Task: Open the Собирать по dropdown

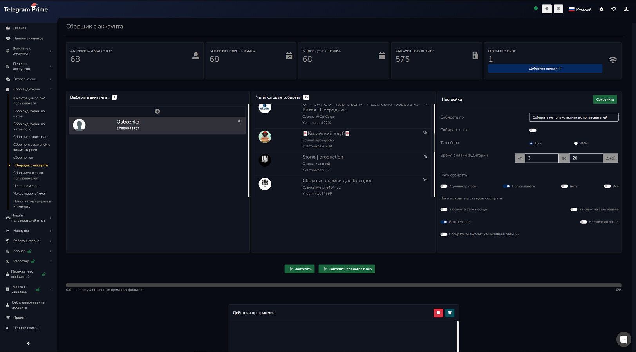Action: click(x=574, y=117)
